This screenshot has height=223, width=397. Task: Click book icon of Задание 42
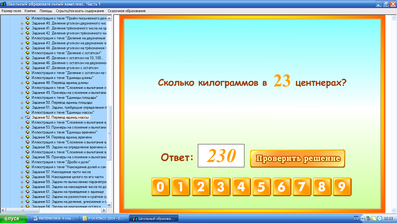27,33
